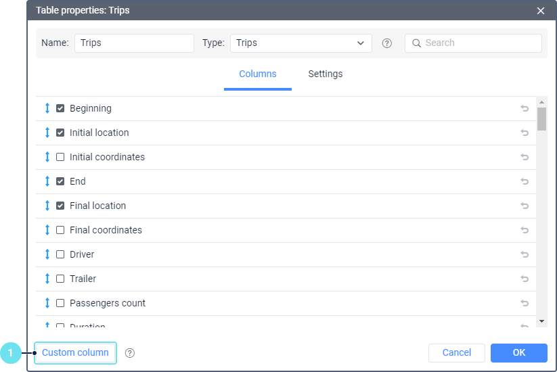
Task: Click the drag arrows beside Driver
Action: [x=47, y=254]
